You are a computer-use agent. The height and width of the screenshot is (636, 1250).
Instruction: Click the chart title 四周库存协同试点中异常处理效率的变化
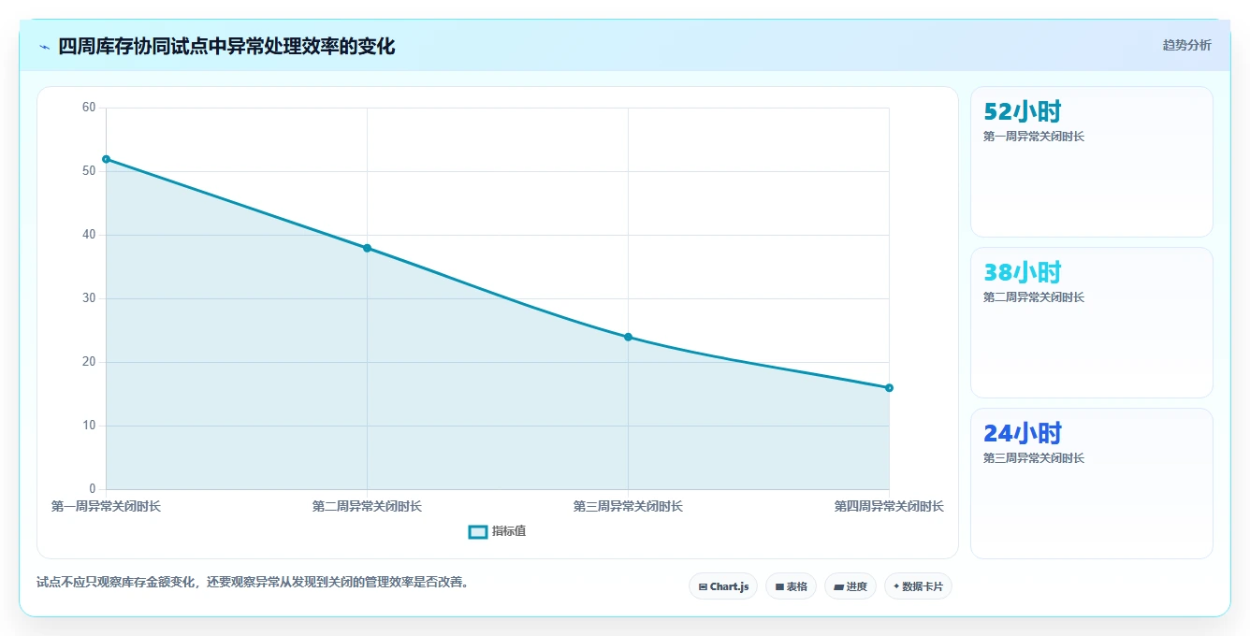click(x=226, y=46)
